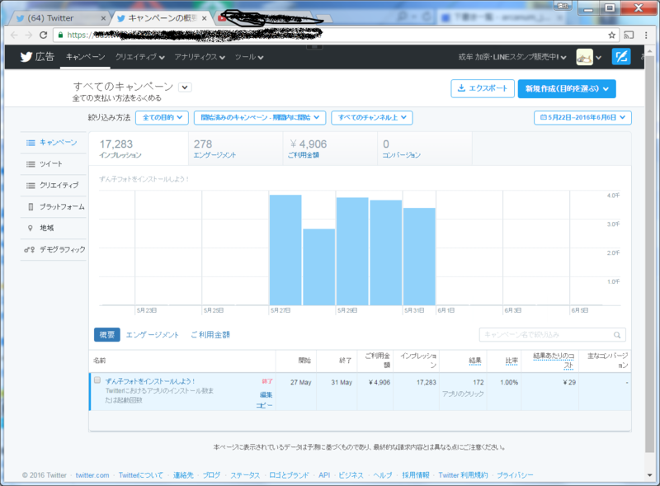Close the キャンペーンの概要 tab
Viewport: 660px width, 486px height.
[x=204, y=18]
